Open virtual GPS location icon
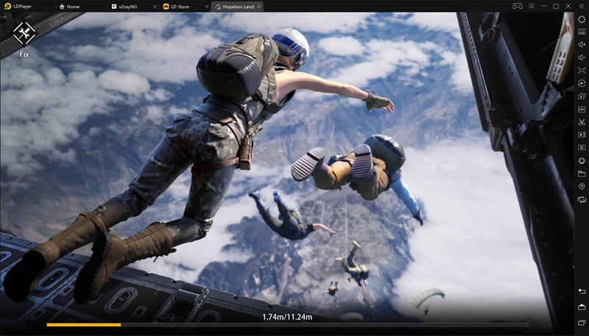Screen dimensions: 589x336 pos(582,186)
